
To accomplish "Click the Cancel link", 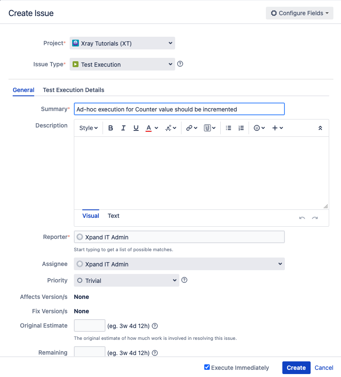I will coord(324,368).
